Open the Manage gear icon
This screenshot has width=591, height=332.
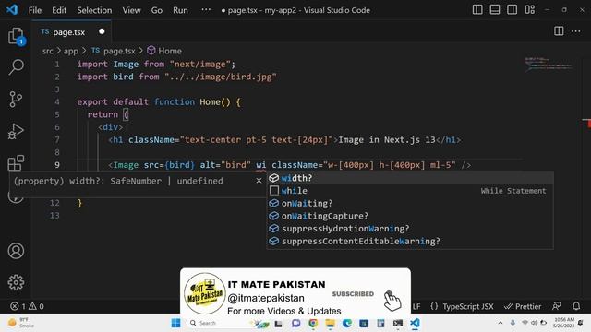click(16, 282)
